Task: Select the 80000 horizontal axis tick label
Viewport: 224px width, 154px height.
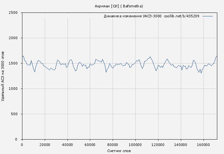Action: [113, 145]
